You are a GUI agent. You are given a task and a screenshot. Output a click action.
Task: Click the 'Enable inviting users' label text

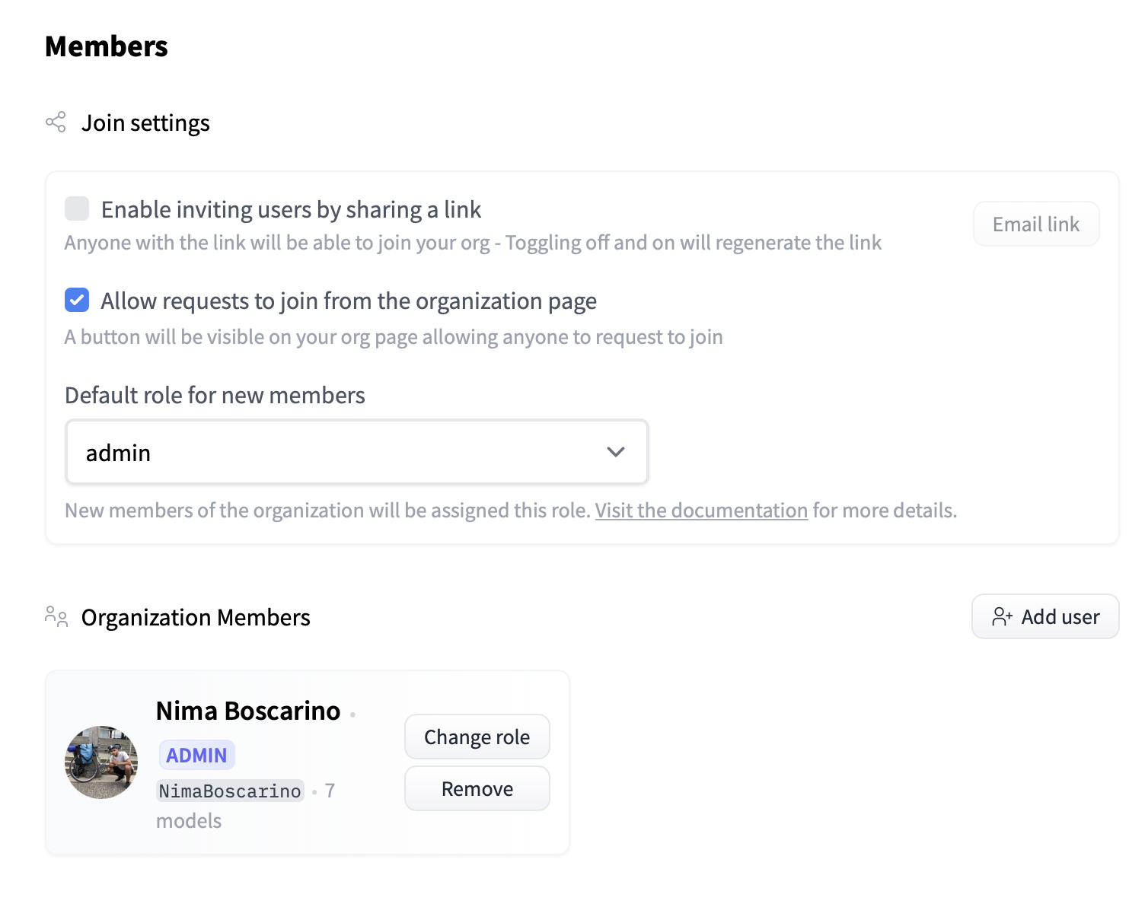291,209
